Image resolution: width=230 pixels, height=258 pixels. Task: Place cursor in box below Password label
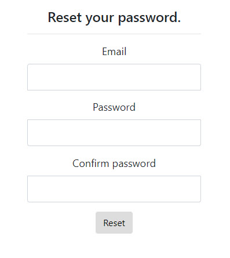tap(114, 133)
